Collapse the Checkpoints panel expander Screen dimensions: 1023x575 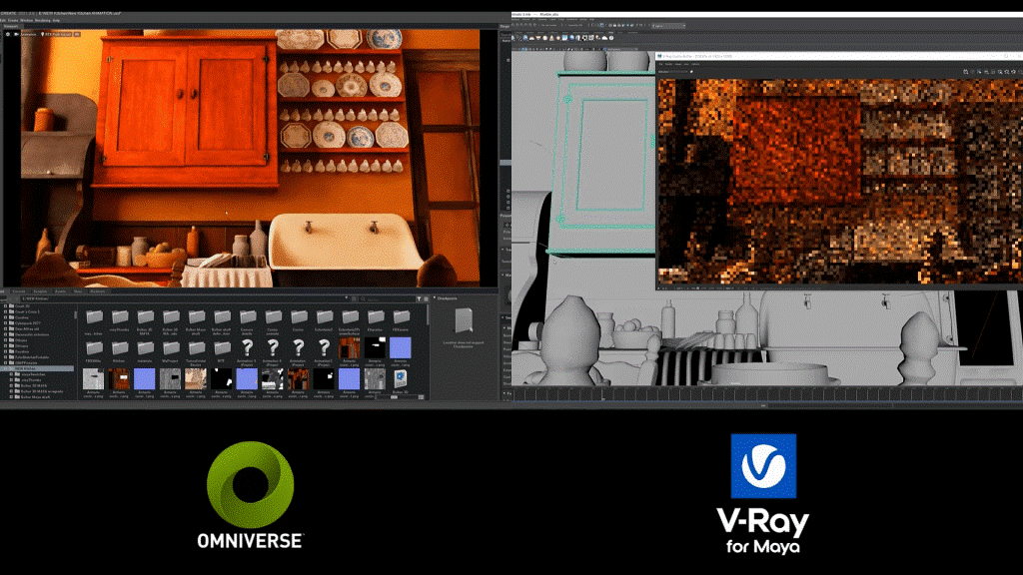pos(435,297)
